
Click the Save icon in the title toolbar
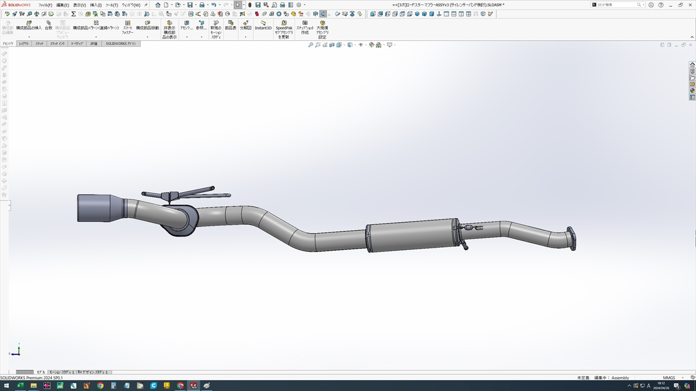(x=190, y=5)
